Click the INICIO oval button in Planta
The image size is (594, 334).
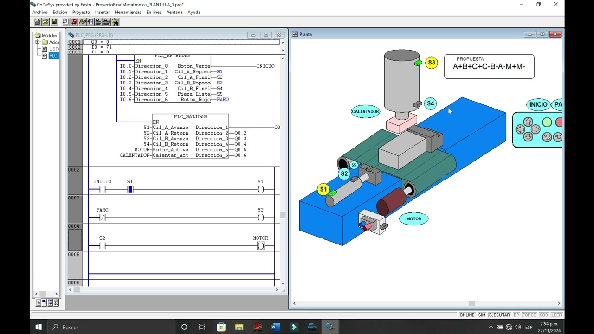538,104
